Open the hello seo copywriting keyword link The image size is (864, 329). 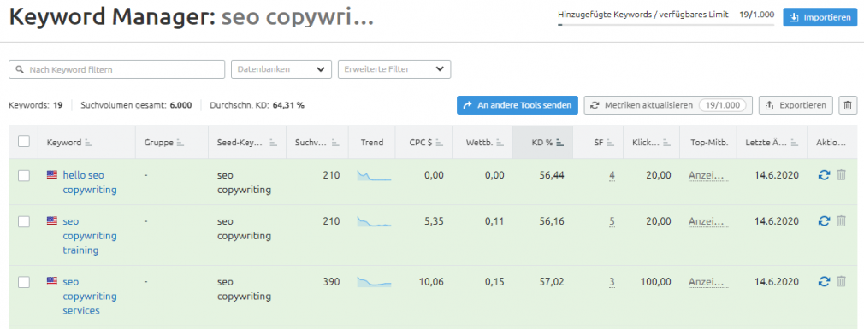[x=89, y=183]
